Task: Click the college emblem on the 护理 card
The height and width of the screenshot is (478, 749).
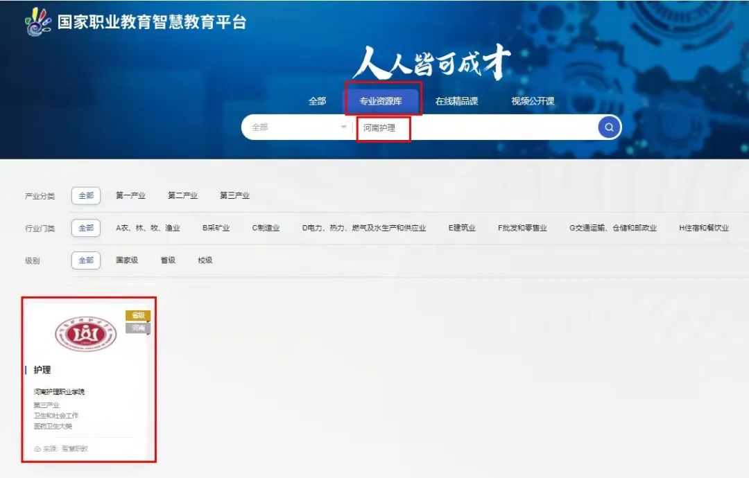Action: click(x=86, y=334)
